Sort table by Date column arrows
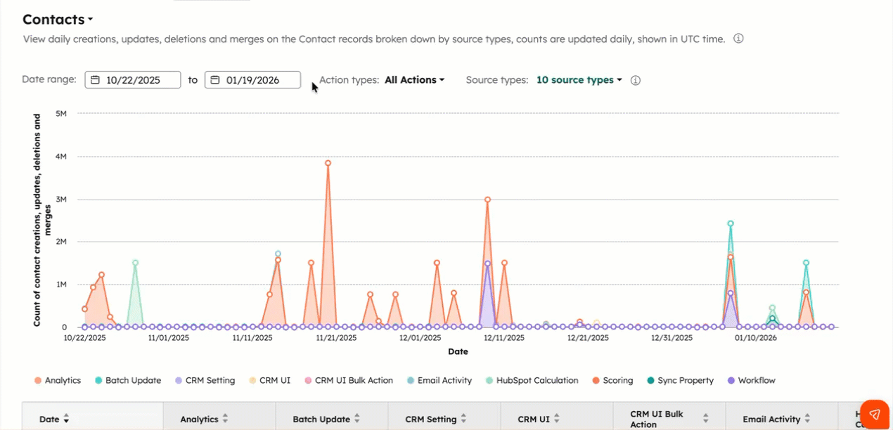The width and height of the screenshot is (893, 430). click(67, 419)
